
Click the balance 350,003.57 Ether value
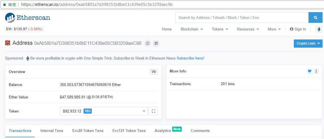(x=90, y=85)
